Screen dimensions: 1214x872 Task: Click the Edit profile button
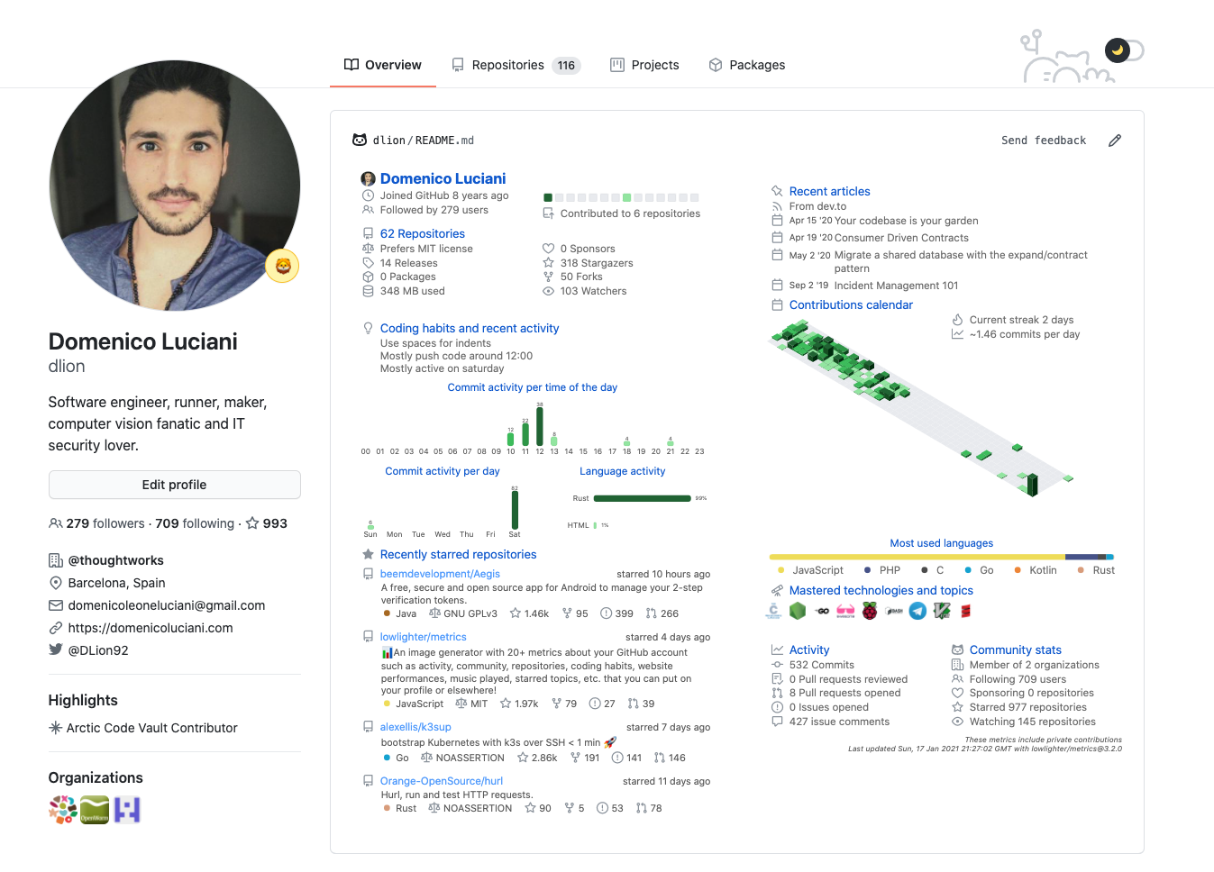(174, 485)
